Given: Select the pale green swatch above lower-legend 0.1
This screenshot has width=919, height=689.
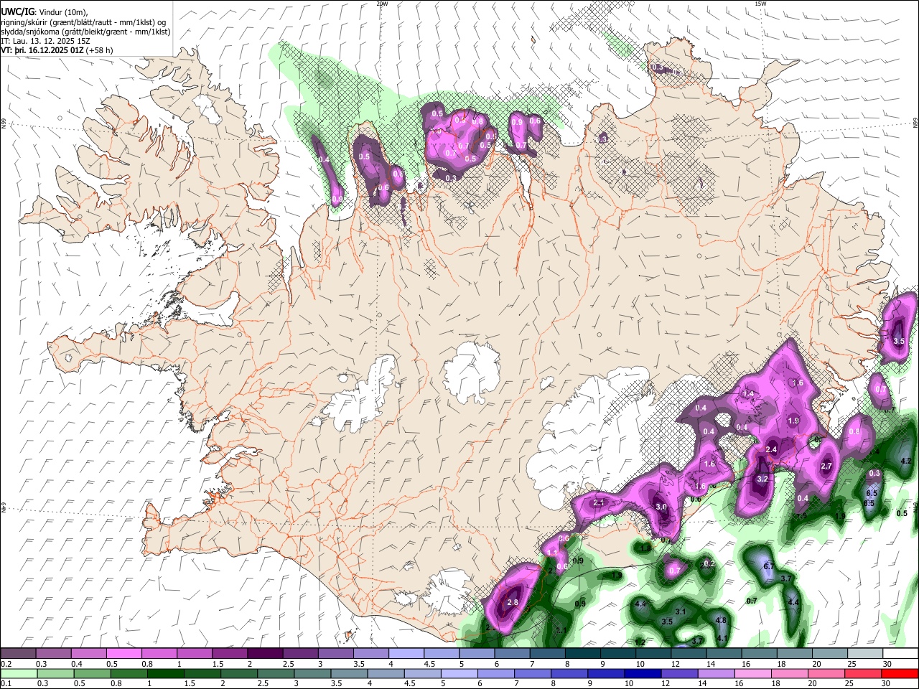Looking at the screenshot, I should pyautogui.click(x=19, y=673).
